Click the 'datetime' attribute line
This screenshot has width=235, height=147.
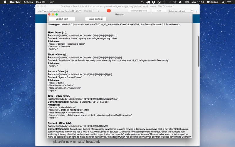pos(68,110)
